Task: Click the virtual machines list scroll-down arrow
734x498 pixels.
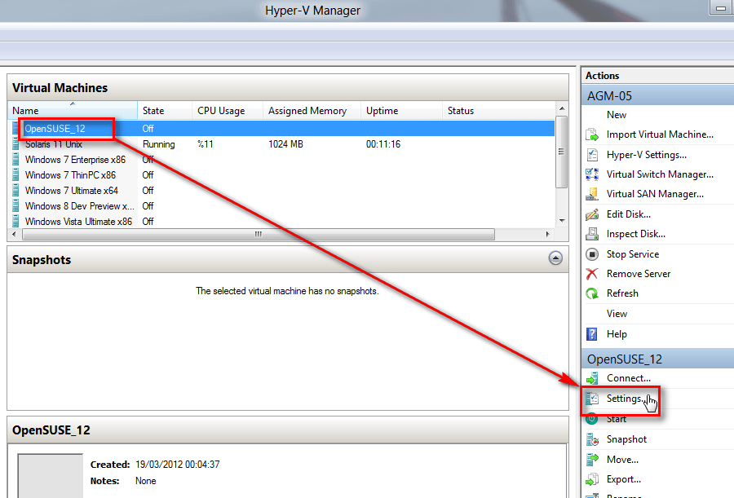Action: tap(562, 221)
